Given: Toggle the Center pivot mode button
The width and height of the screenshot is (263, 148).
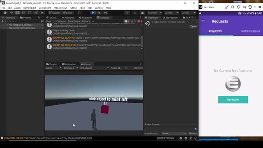Looking at the screenshot, I should (x=55, y=13).
